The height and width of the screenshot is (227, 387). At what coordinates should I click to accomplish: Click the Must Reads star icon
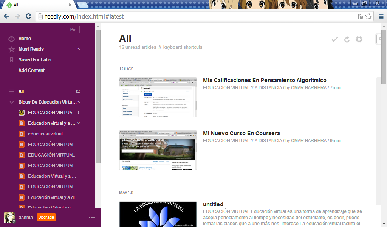click(x=12, y=49)
